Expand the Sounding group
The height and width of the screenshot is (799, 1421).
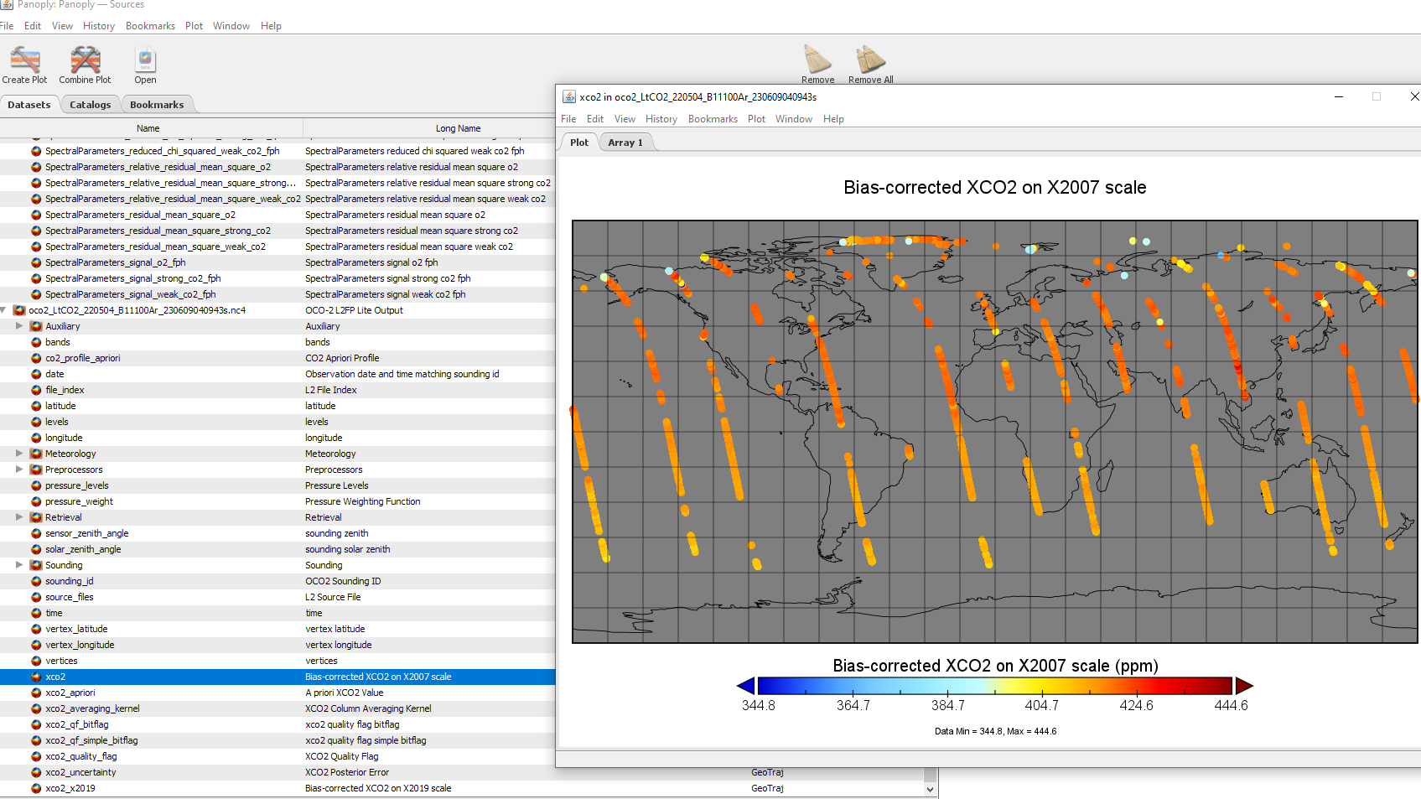click(19, 565)
